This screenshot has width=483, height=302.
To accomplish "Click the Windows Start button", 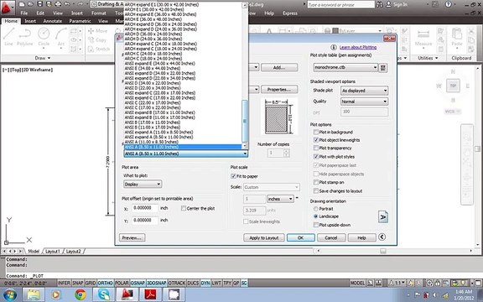I will (x=9, y=294).
